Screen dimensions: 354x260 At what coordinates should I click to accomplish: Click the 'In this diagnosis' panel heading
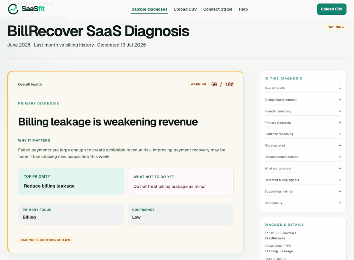tap(283, 78)
